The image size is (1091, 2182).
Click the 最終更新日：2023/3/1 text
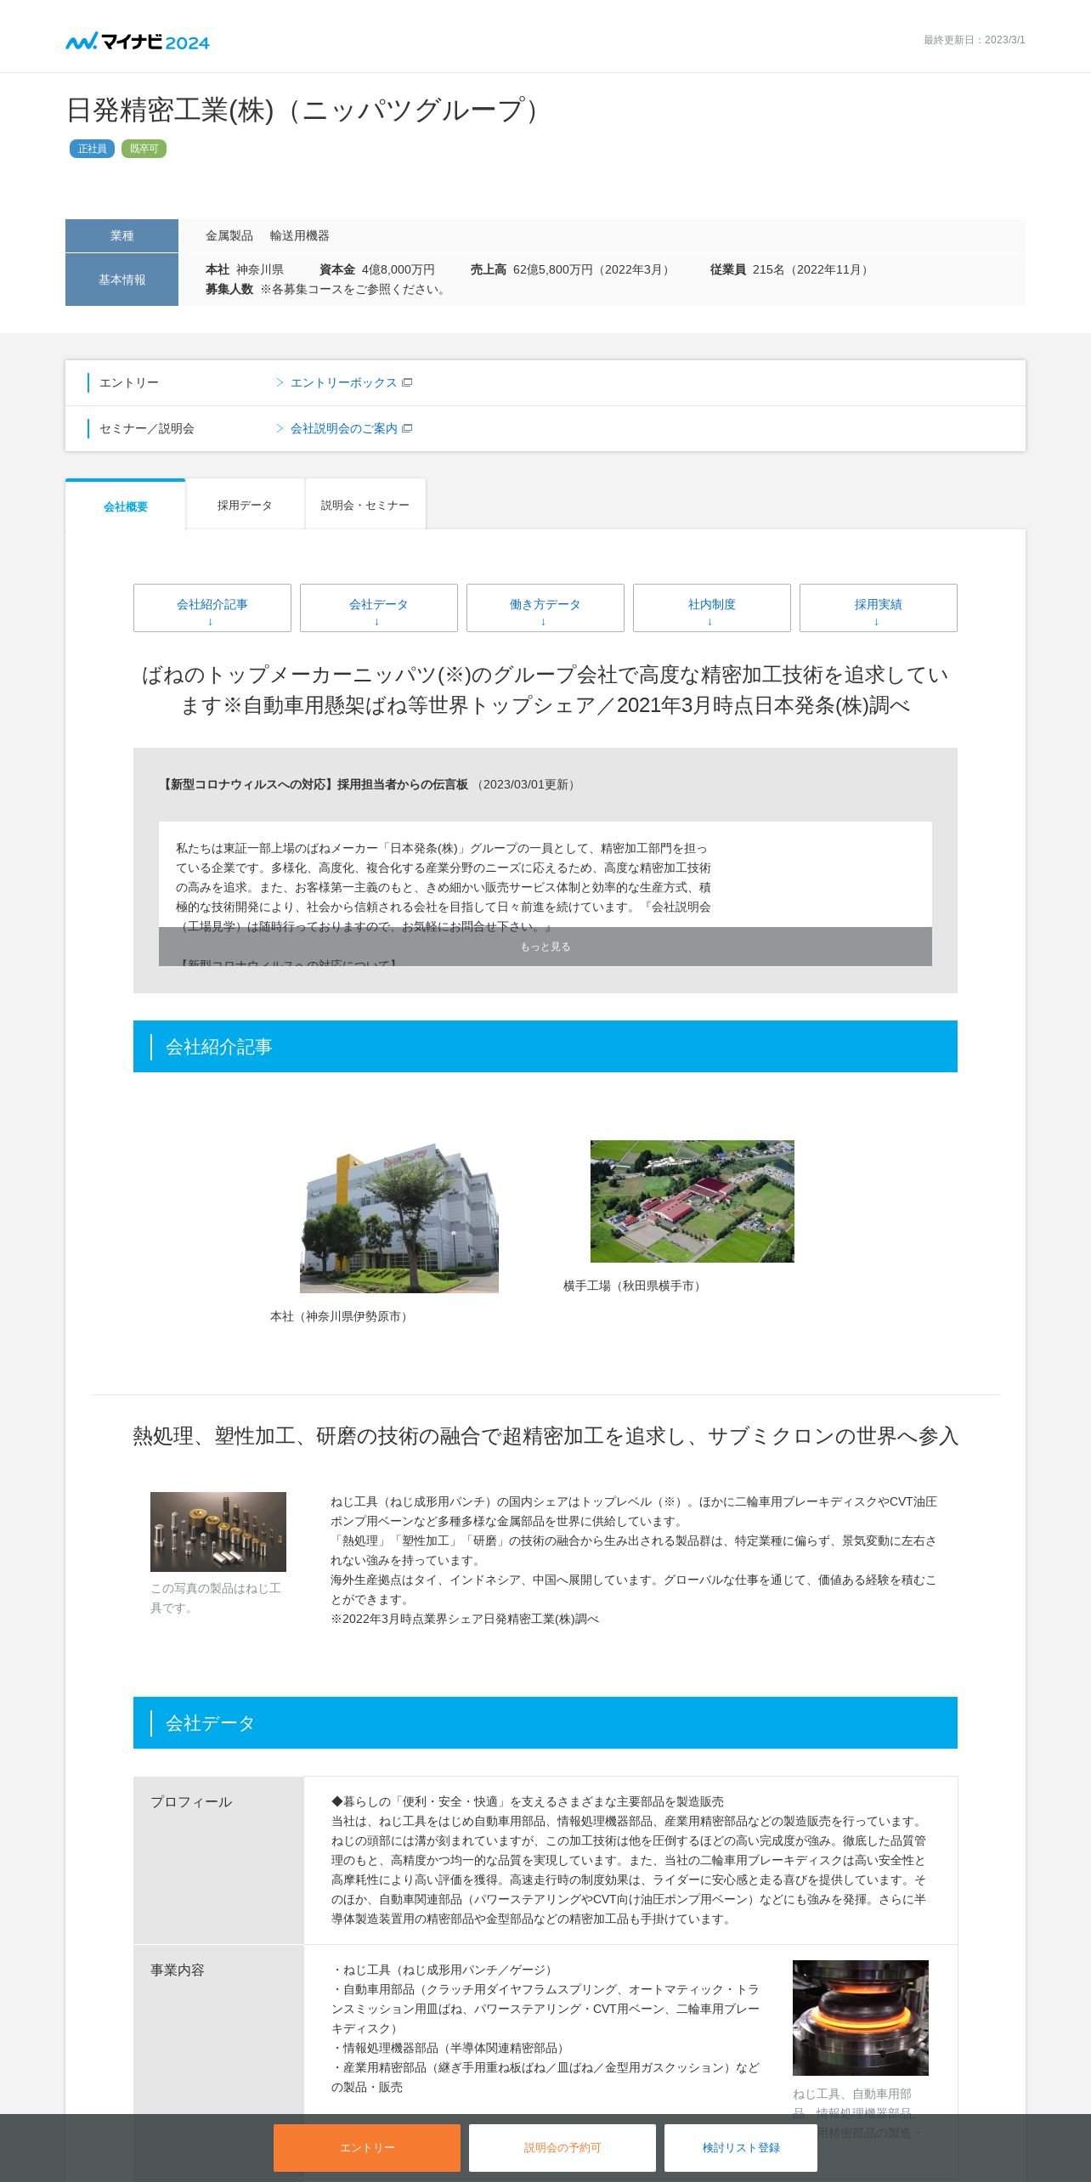point(975,40)
